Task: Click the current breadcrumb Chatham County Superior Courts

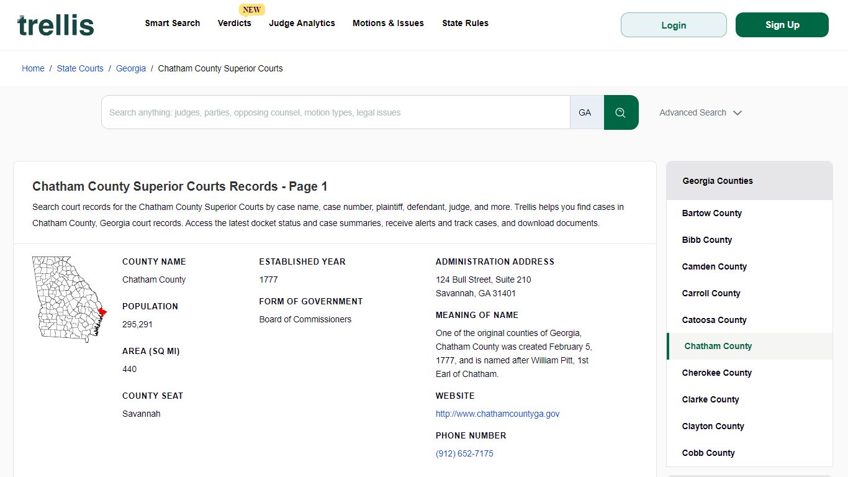Action: [220, 68]
